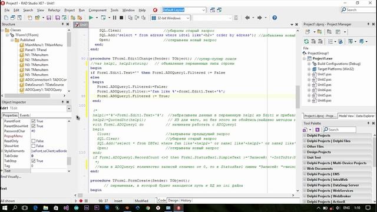Click the Trace into step icon
This screenshot has width=377, height=212.
coord(130,18)
